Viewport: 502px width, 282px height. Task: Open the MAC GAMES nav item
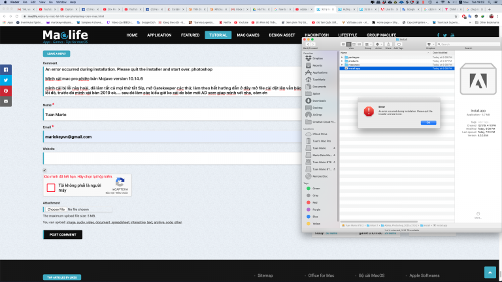(x=248, y=35)
